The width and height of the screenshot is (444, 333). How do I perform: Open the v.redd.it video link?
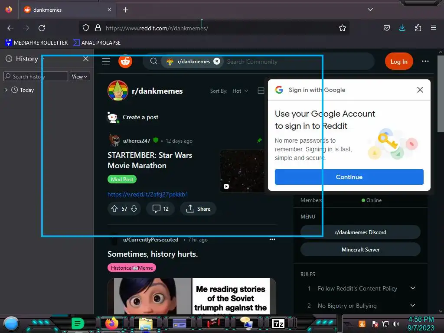point(148,194)
